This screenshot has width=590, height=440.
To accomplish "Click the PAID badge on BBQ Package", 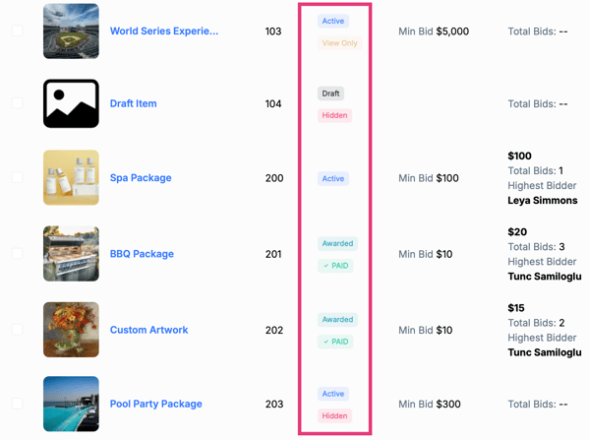I will [x=336, y=266].
